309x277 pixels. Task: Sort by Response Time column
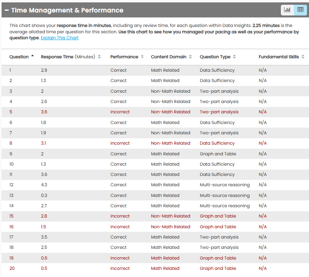[x=71, y=57]
